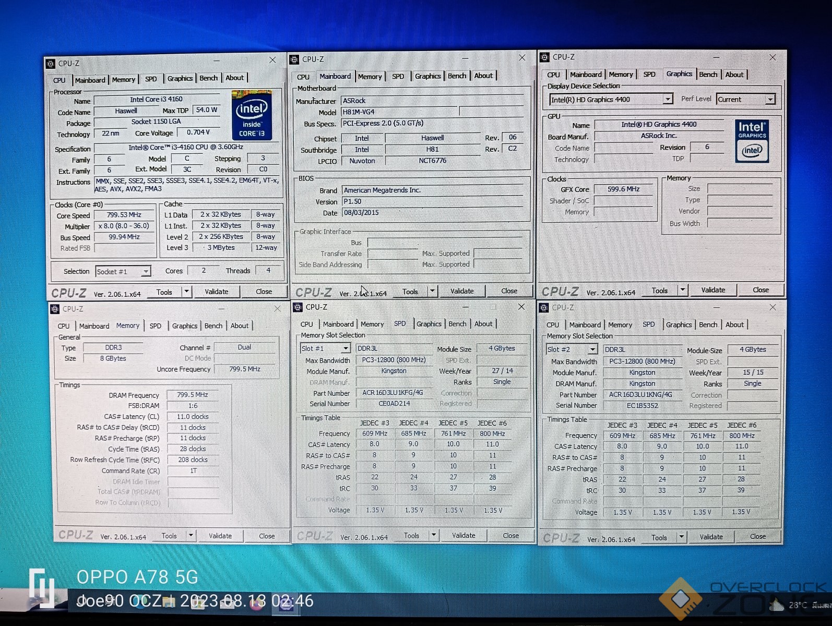Open the Bench tab in the Intel HD Graphics window
The image size is (832, 626).
[708, 75]
